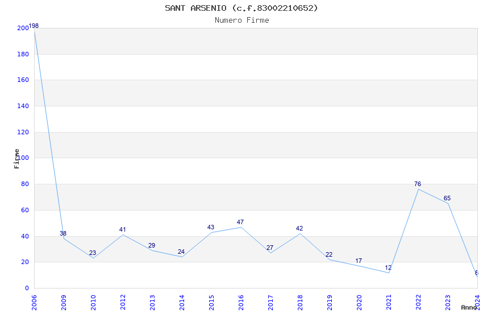Click the x-axis year label 2010
The image size is (483, 313).
coord(93,303)
